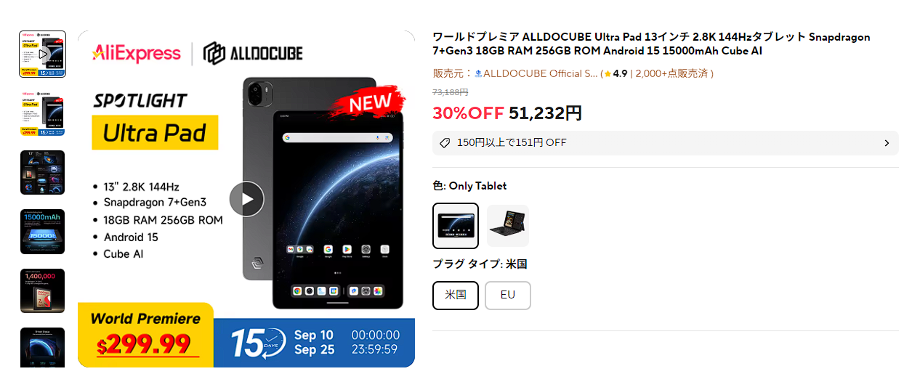Open the 1,400,000 benchmark chip thumbnail
The width and height of the screenshot is (904, 382).
pos(42,291)
